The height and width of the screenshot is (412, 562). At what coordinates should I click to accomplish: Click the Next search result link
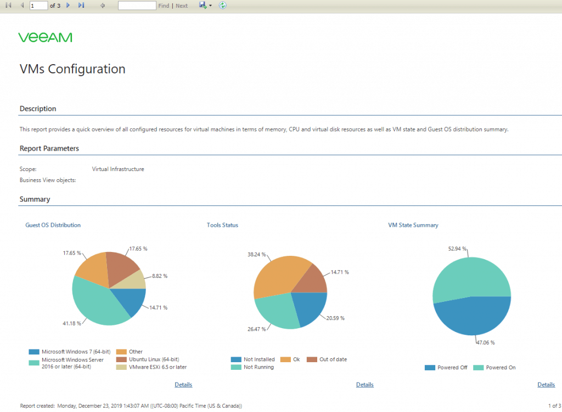coord(182,5)
